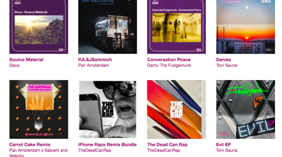Select The Dead Can Rap title link

coord(167,145)
